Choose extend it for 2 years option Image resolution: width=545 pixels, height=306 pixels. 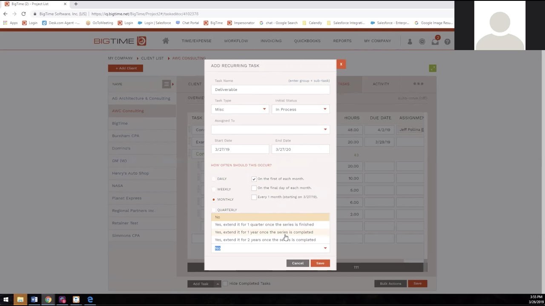click(270, 240)
